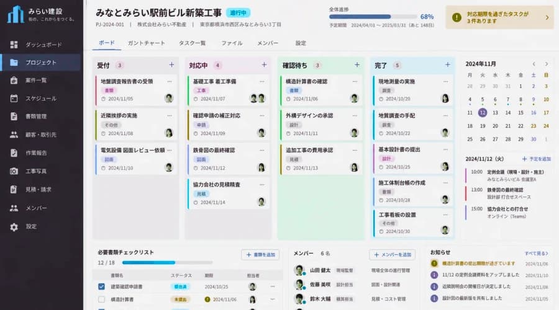
Task: Select November 12 in the calendar
Action: pos(483,113)
